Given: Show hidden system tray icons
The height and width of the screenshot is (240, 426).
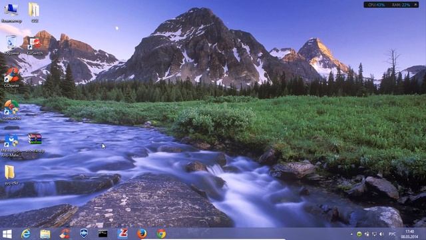Looking at the screenshot, I should coord(351,234).
